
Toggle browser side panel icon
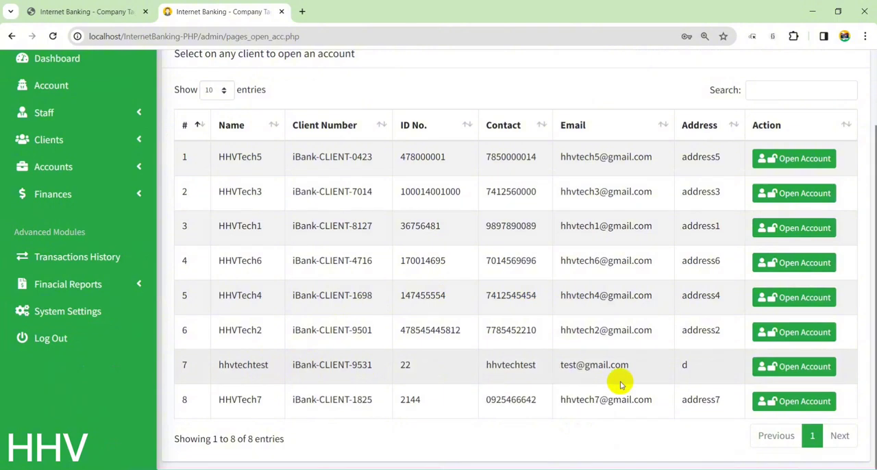pos(824,36)
